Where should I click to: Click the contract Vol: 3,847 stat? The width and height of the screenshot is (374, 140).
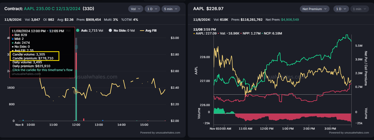pos(33,19)
